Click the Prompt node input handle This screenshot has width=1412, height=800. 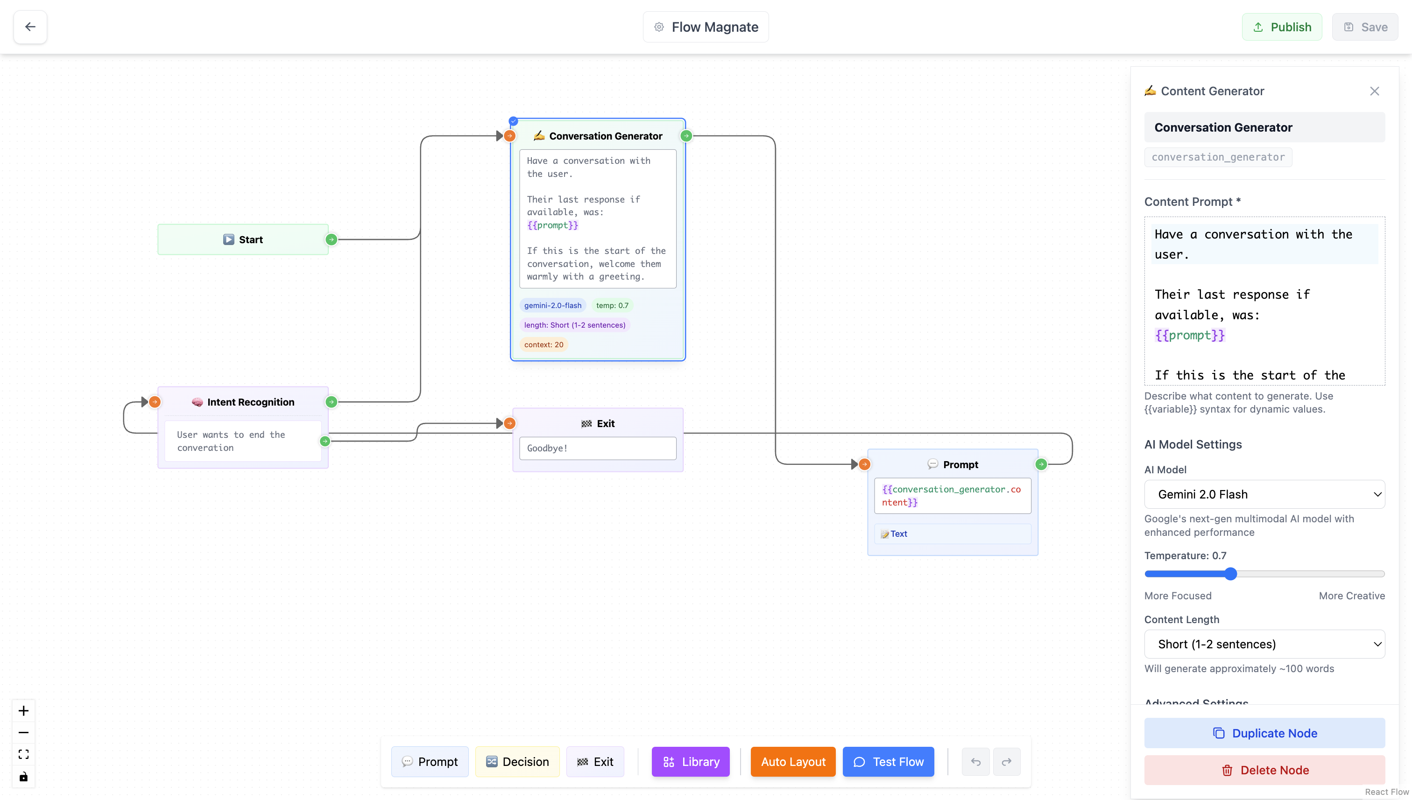tap(865, 465)
